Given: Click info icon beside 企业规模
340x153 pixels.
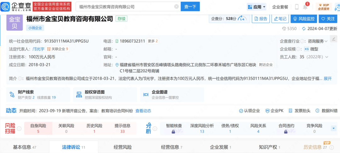Looking at the screenshot, I should tap(298, 49).
